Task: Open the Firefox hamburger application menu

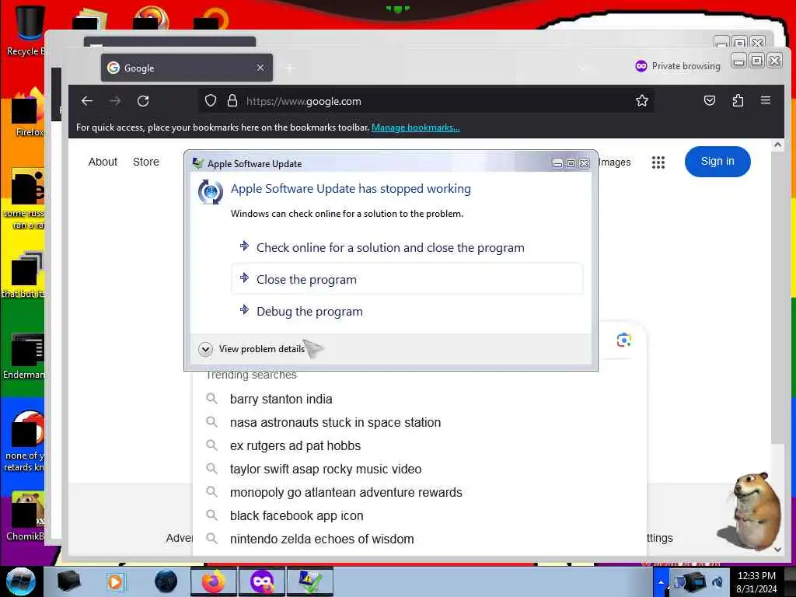Action: point(766,100)
